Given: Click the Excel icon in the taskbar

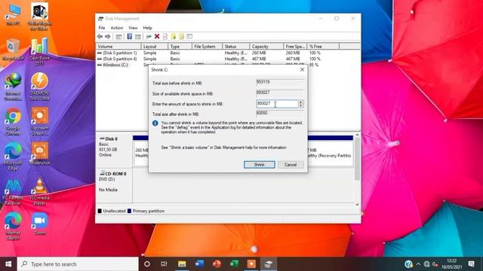Looking at the screenshot, I should (234, 264).
